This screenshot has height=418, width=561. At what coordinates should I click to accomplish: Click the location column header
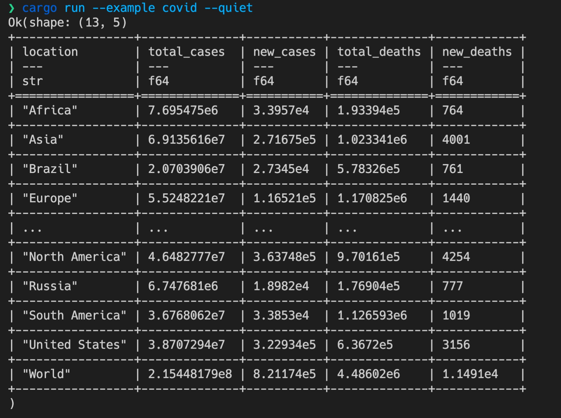click(50, 52)
